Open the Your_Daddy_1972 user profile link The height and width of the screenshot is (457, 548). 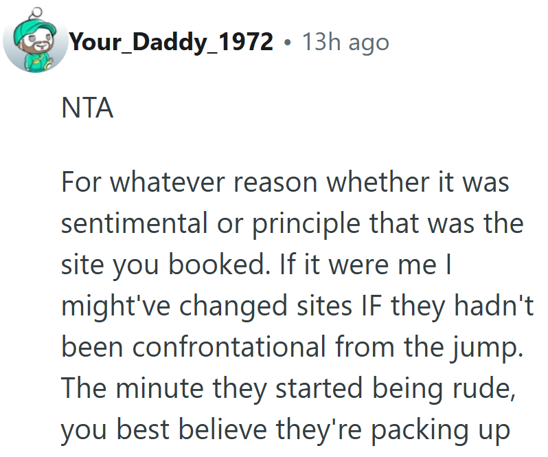[171, 43]
